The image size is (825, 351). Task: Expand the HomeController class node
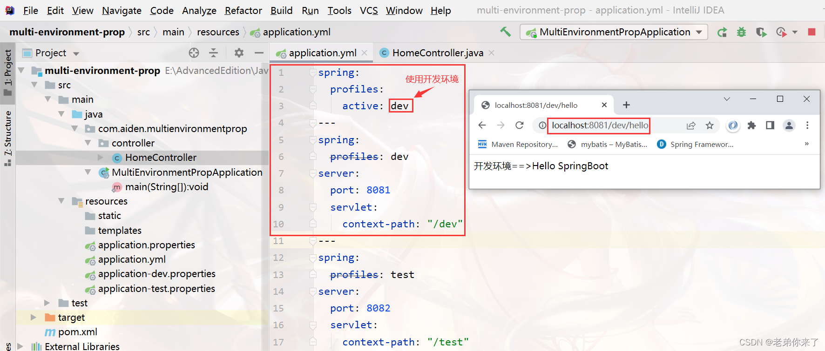tap(101, 158)
